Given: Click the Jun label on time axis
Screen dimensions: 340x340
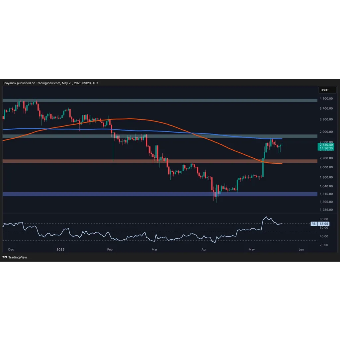Looking at the screenshot, I should [x=301, y=249].
